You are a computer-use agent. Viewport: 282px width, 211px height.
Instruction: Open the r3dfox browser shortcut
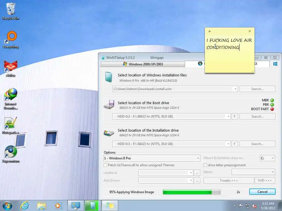11,68
